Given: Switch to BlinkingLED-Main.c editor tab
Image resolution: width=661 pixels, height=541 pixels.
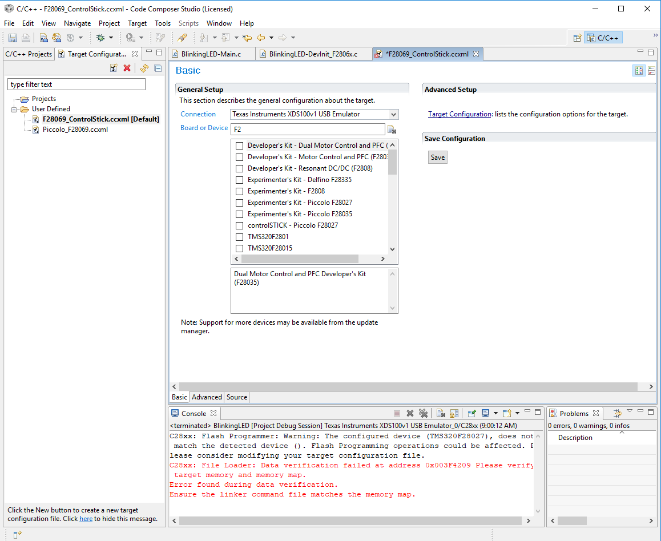Looking at the screenshot, I should click(211, 54).
